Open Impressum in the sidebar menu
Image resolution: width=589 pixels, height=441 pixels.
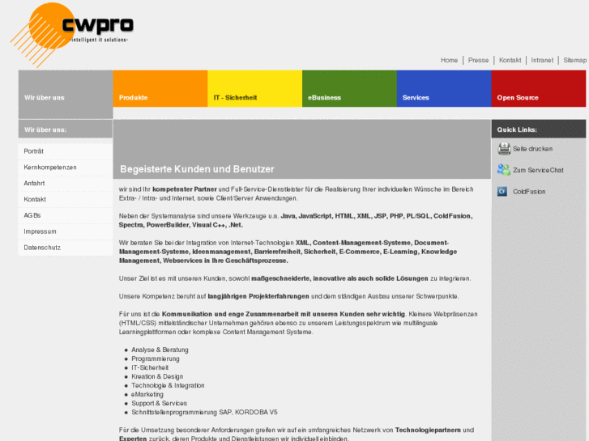[66, 232]
